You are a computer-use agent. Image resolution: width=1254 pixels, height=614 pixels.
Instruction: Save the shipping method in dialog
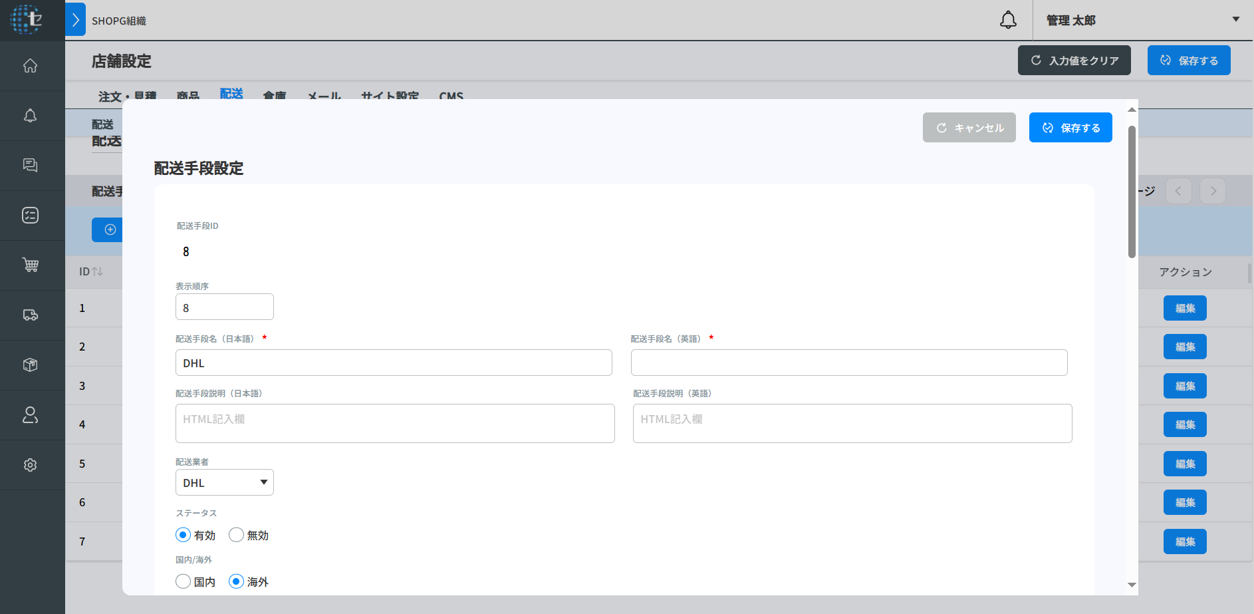(1070, 128)
